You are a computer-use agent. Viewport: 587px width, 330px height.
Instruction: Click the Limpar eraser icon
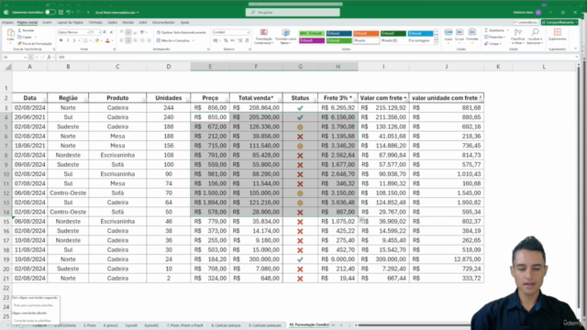coord(486,43)
